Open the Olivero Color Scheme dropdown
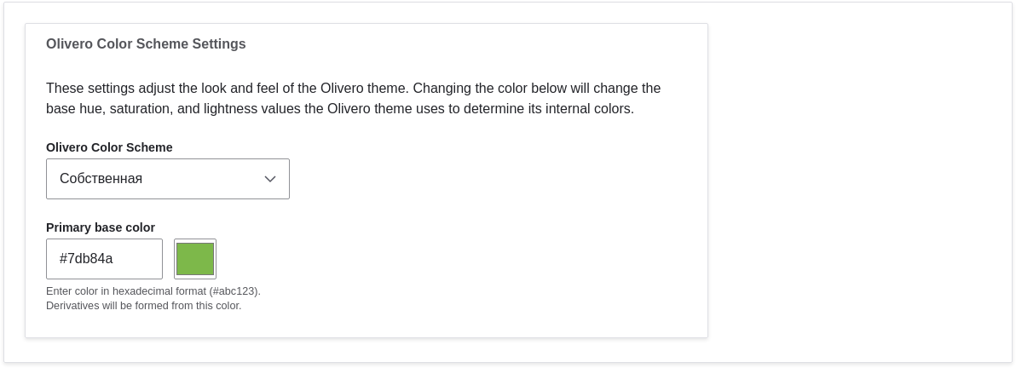This screenshot has width=1016, height=368. coord(167,179)
